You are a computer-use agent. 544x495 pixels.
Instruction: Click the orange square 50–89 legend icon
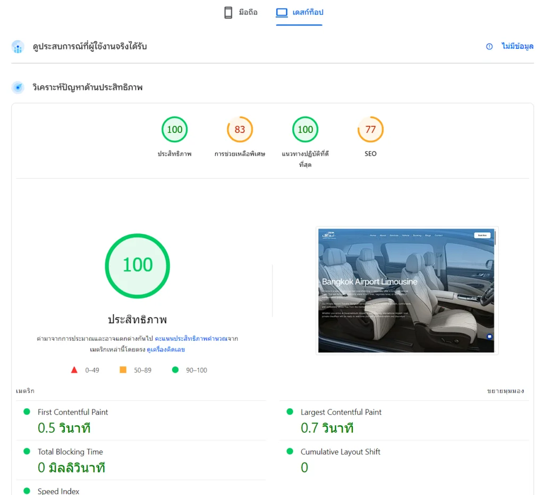click(x=123, y=370)
